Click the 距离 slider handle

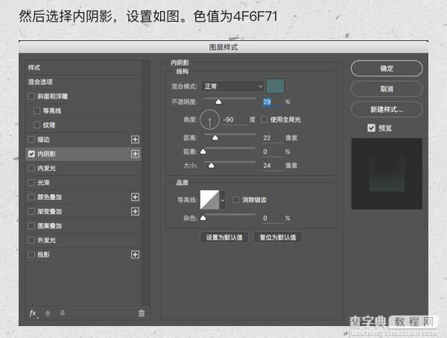(x=215, y=138)
